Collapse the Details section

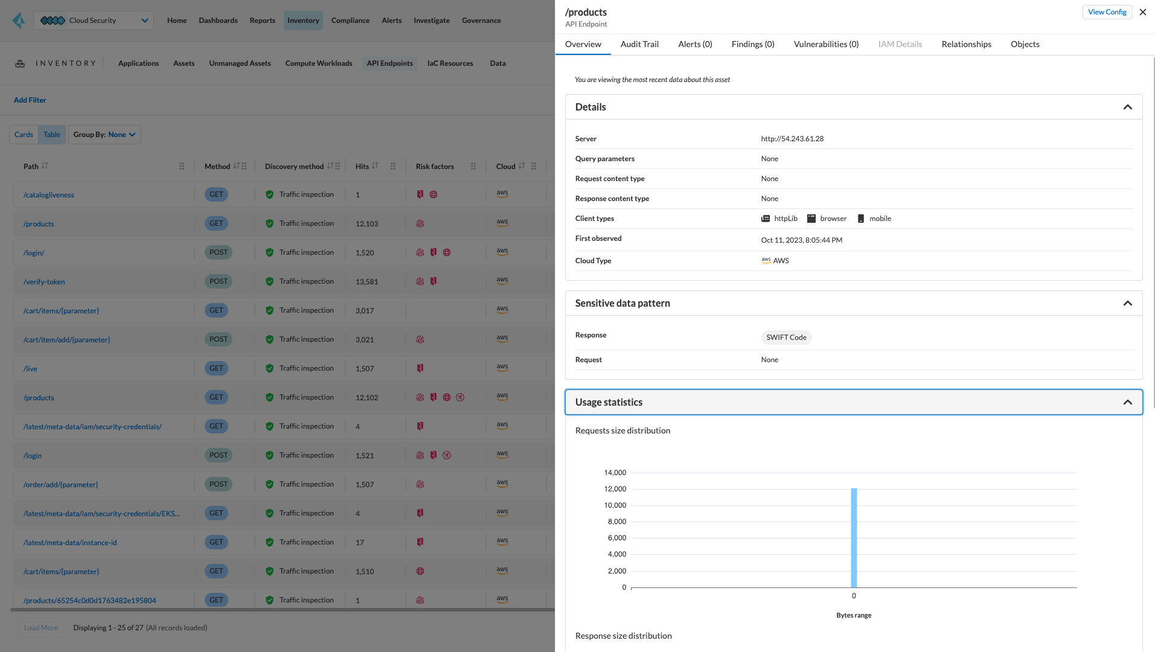(x=1128, y=107)
